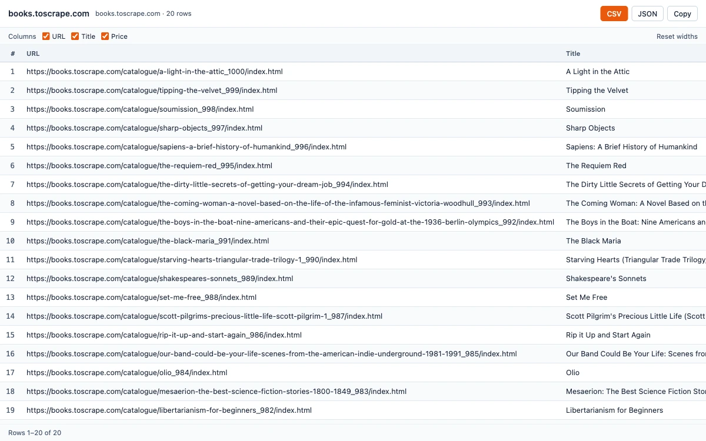Uncheck the URL column checkbox
The image size is (706, 441).
tap(46, 36)
